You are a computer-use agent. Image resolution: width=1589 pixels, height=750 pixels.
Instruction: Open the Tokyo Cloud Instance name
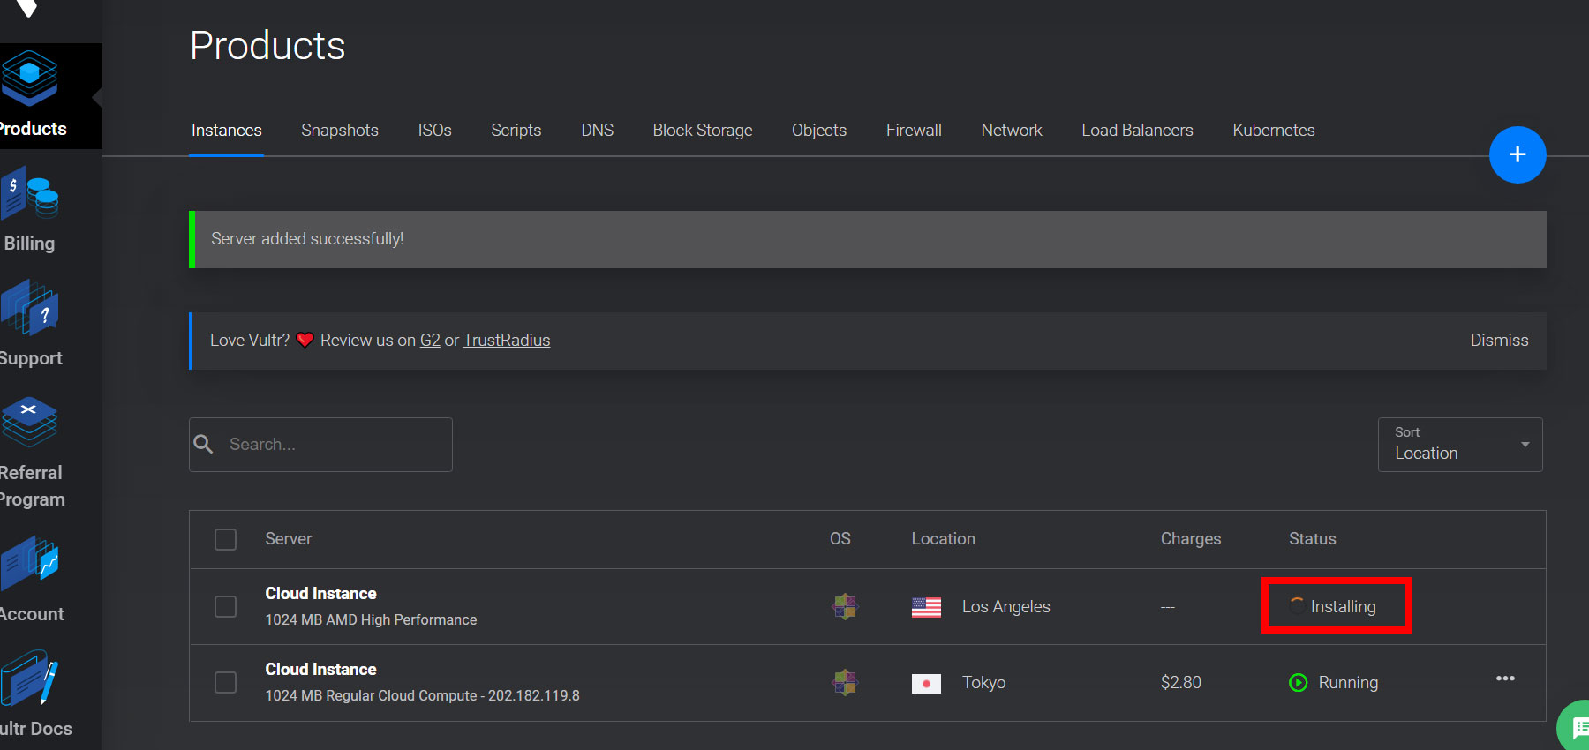pos(320,670)
